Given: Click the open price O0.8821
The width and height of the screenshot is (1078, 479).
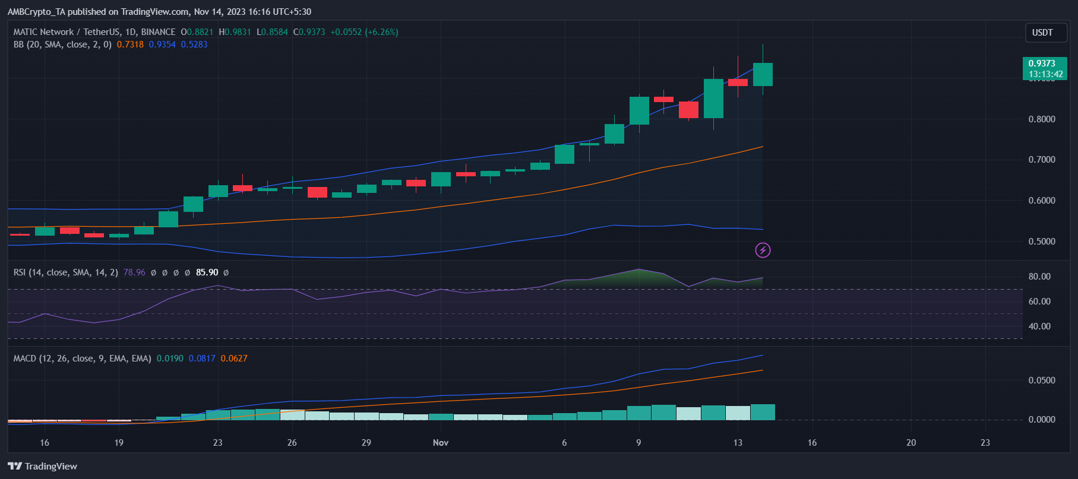Looking at the screenshot, I should [x=197, y=32].
